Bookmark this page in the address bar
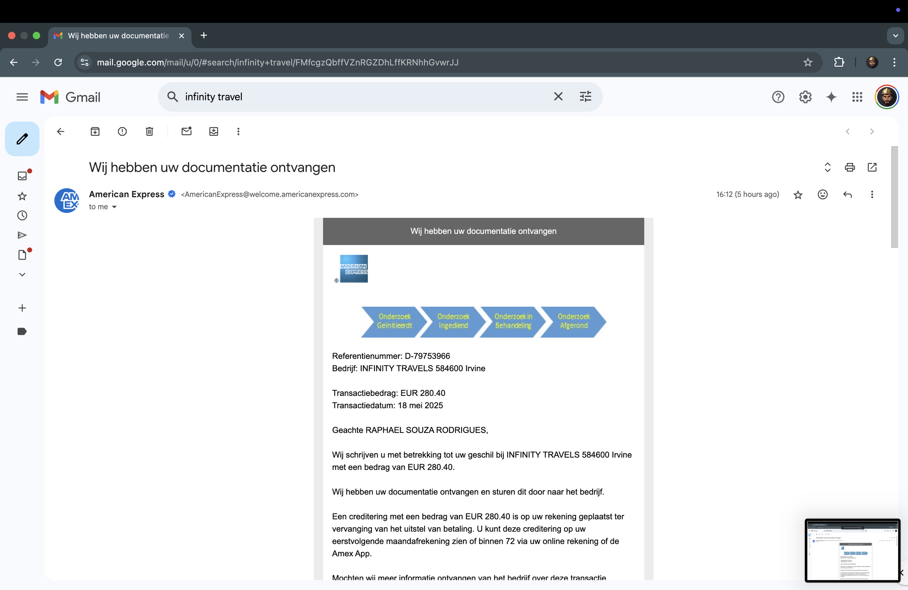908x590 pixels. point(807,62)
